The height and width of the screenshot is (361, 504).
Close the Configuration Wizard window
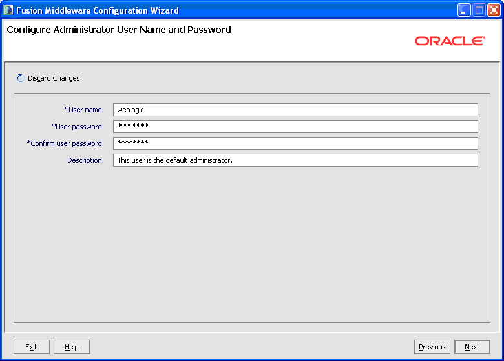click(x=494, y=10)
